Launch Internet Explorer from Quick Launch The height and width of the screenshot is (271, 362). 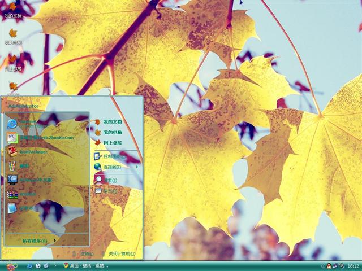tap(29, 266)
